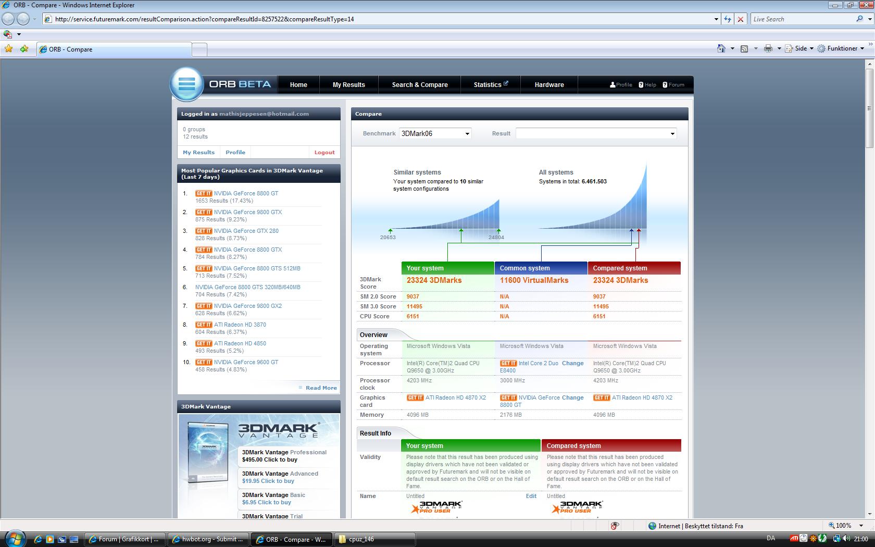Click Edit link next to Untitled name

pos(531,496)
